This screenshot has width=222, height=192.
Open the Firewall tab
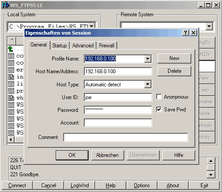pos(107,46)
